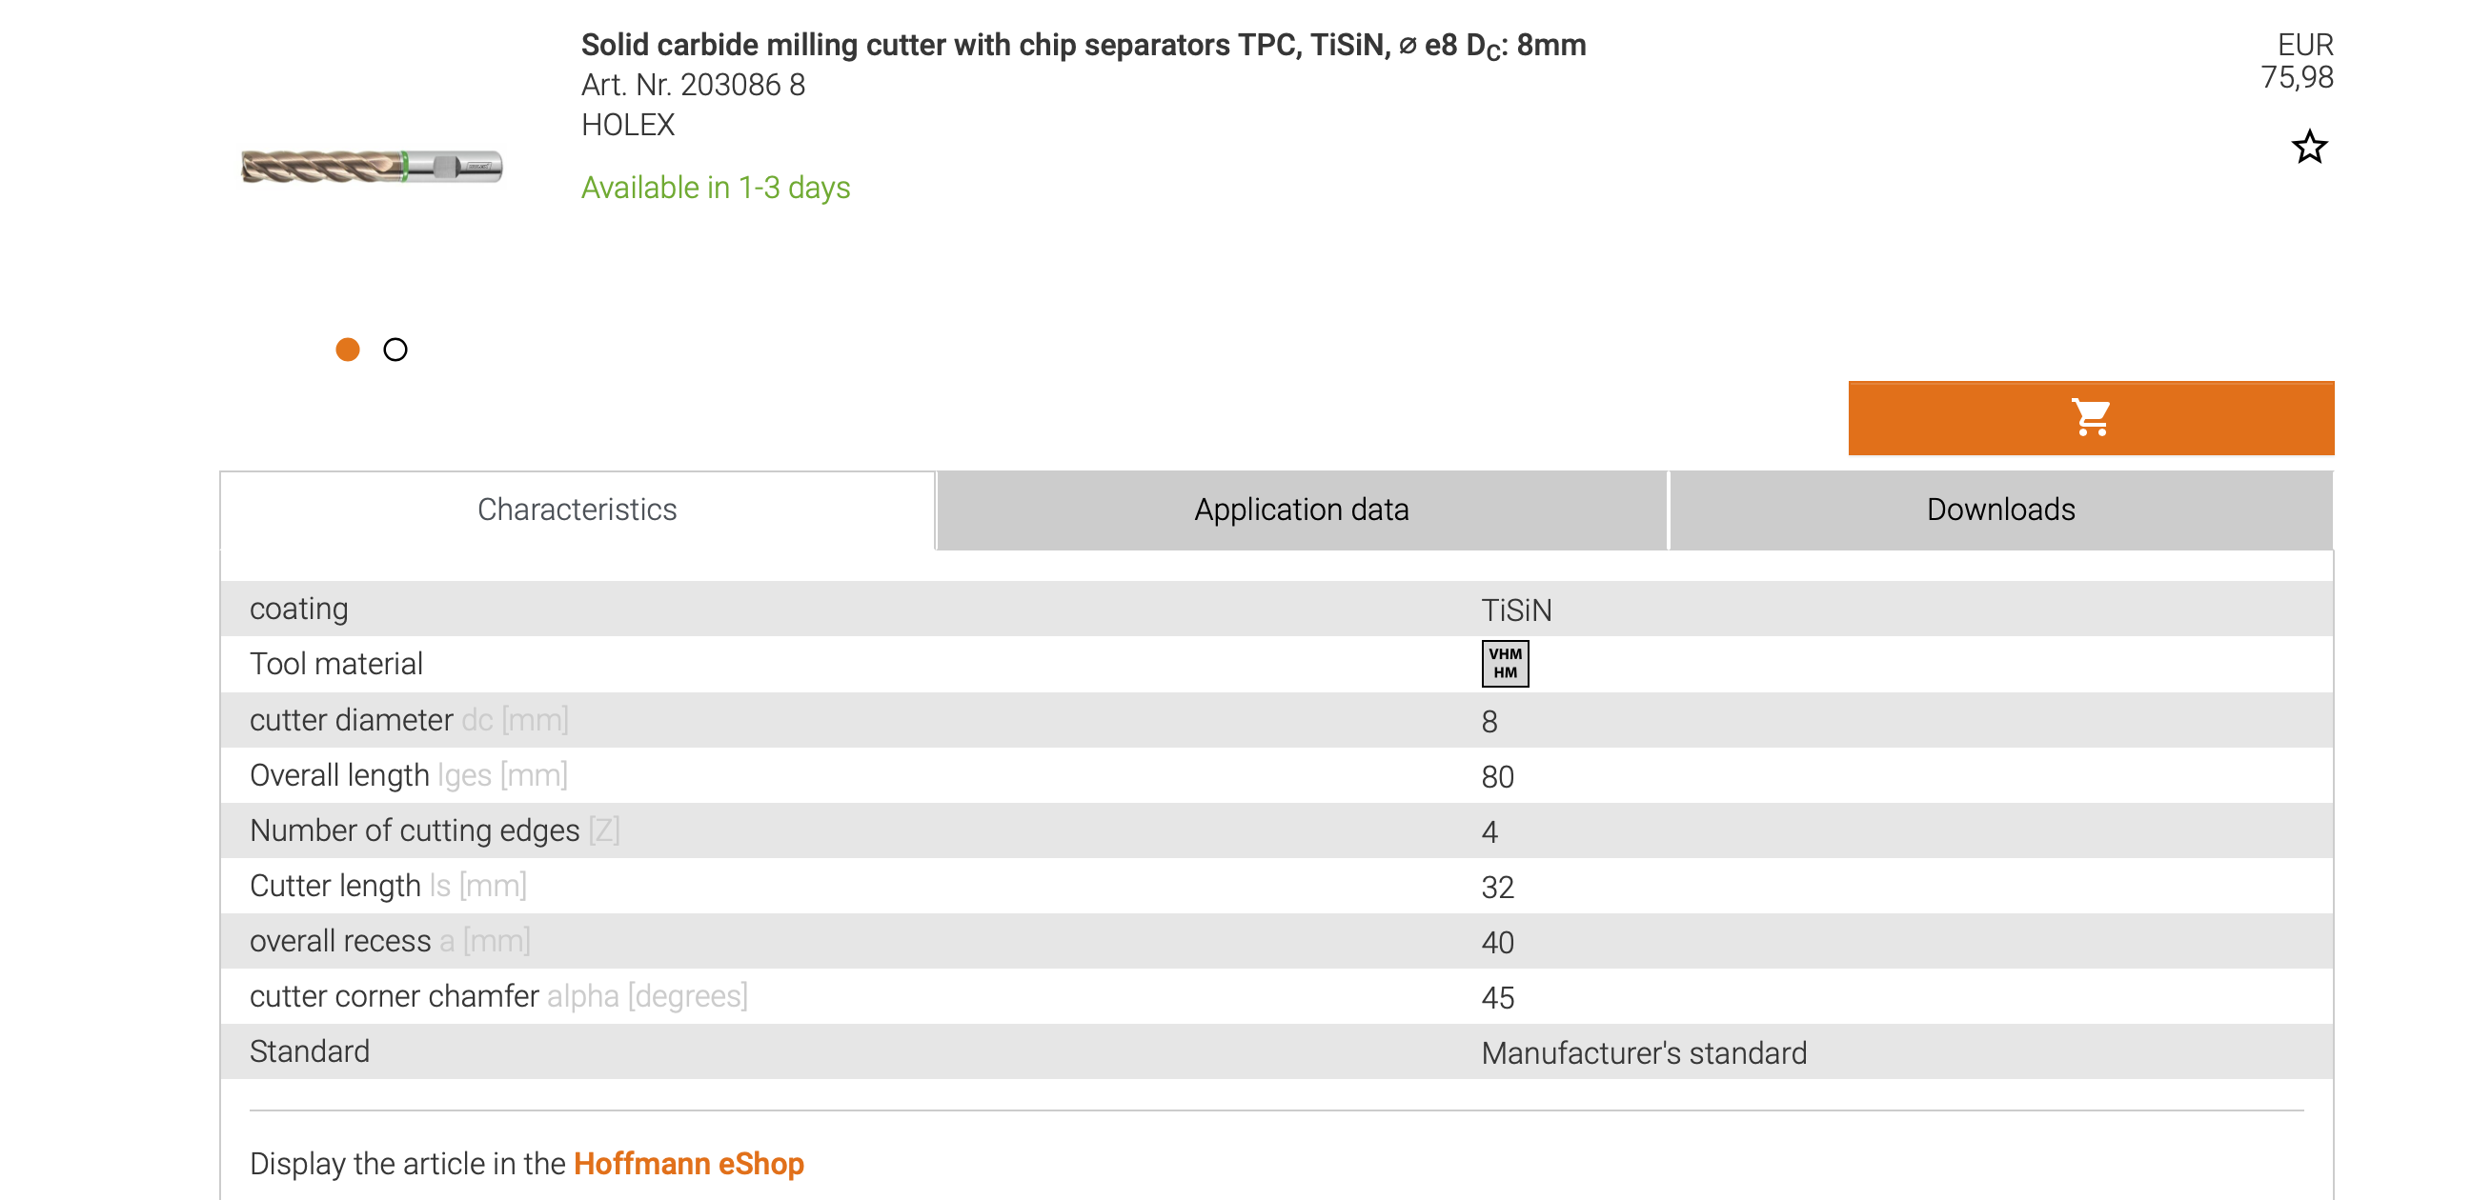Viewport: 2472px width, 1200px height.
Task: Follow the Hoffmann eShop link
Action: [x=688, y=1164]
